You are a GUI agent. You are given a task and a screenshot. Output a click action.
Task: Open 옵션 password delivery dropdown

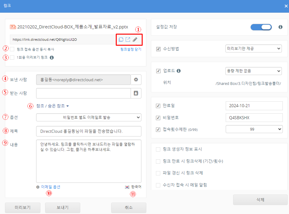(x=89, y=117)
